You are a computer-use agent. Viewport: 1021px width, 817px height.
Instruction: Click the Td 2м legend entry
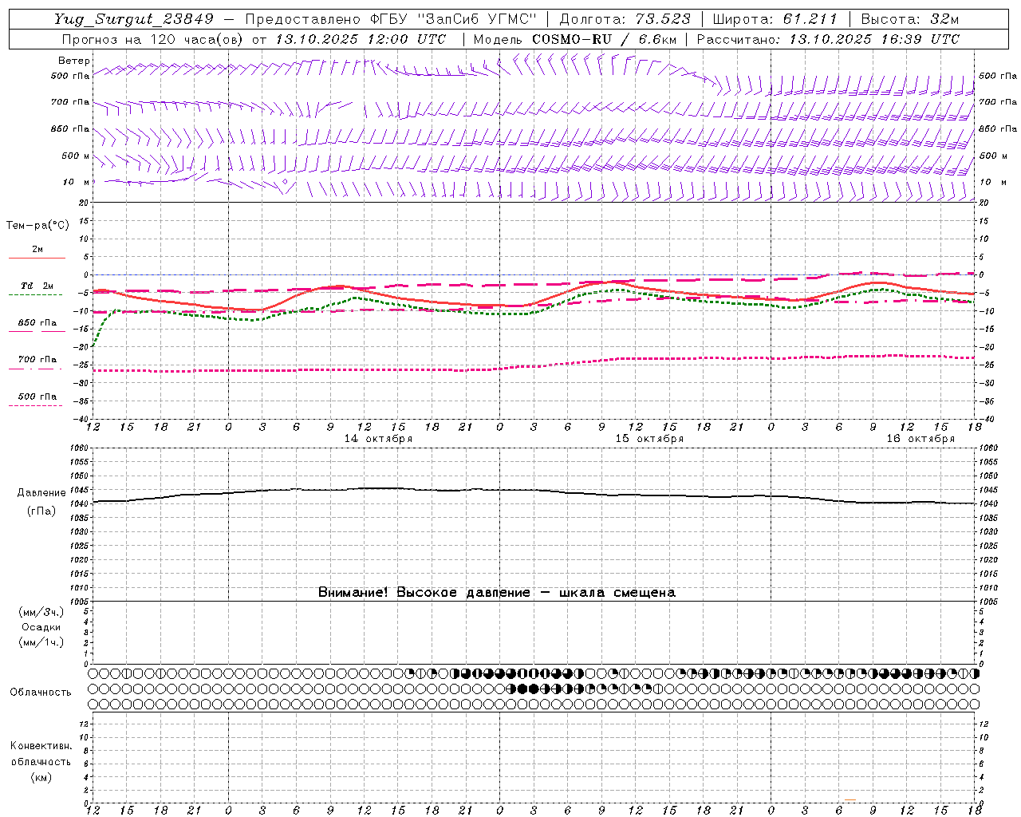tap(37, 286)
